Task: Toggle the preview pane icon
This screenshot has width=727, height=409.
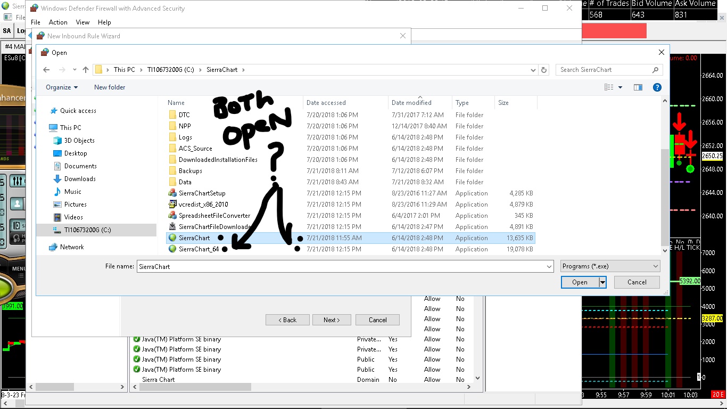Action: 638,87
